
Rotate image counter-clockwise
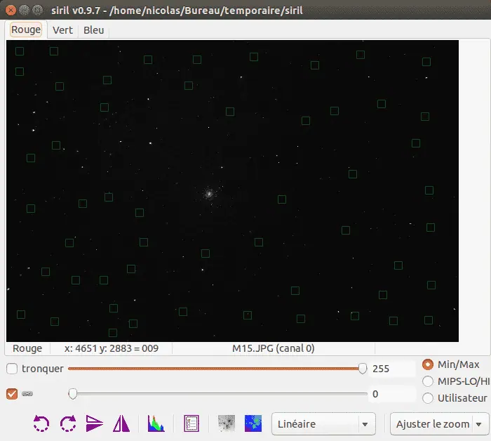[41, 423]
